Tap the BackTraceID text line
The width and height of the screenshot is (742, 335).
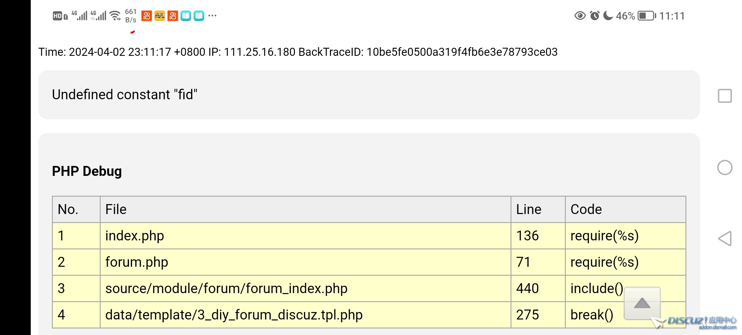[298, 52]
